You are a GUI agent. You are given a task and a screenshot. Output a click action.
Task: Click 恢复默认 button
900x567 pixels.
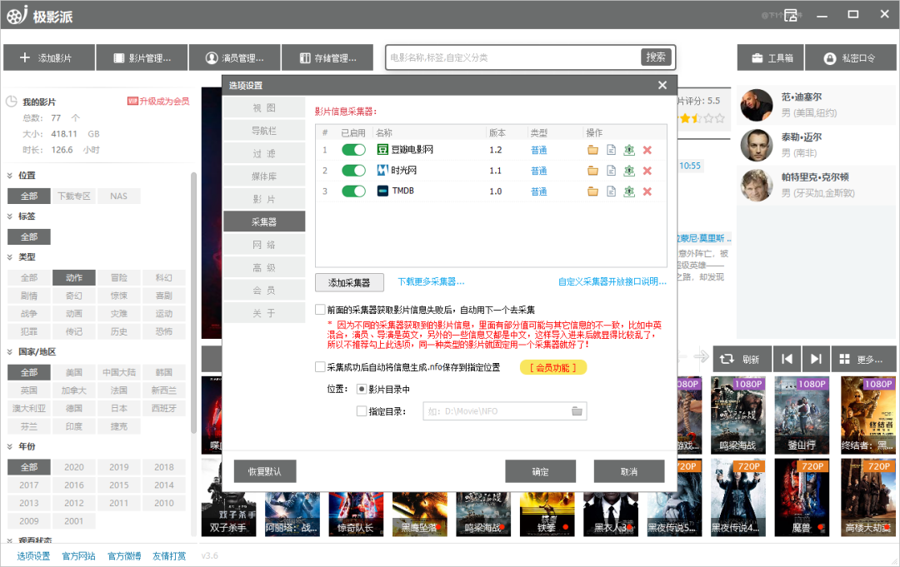[265, 471]
